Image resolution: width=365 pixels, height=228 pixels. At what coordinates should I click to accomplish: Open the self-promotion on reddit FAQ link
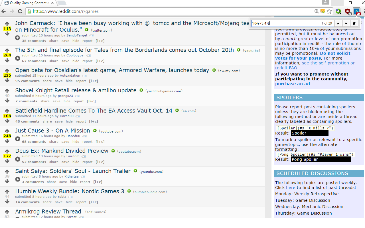pyautogui.click(x=315, y=65)
